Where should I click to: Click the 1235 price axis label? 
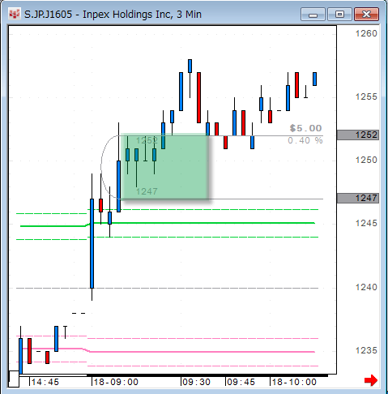coord(366,350)
